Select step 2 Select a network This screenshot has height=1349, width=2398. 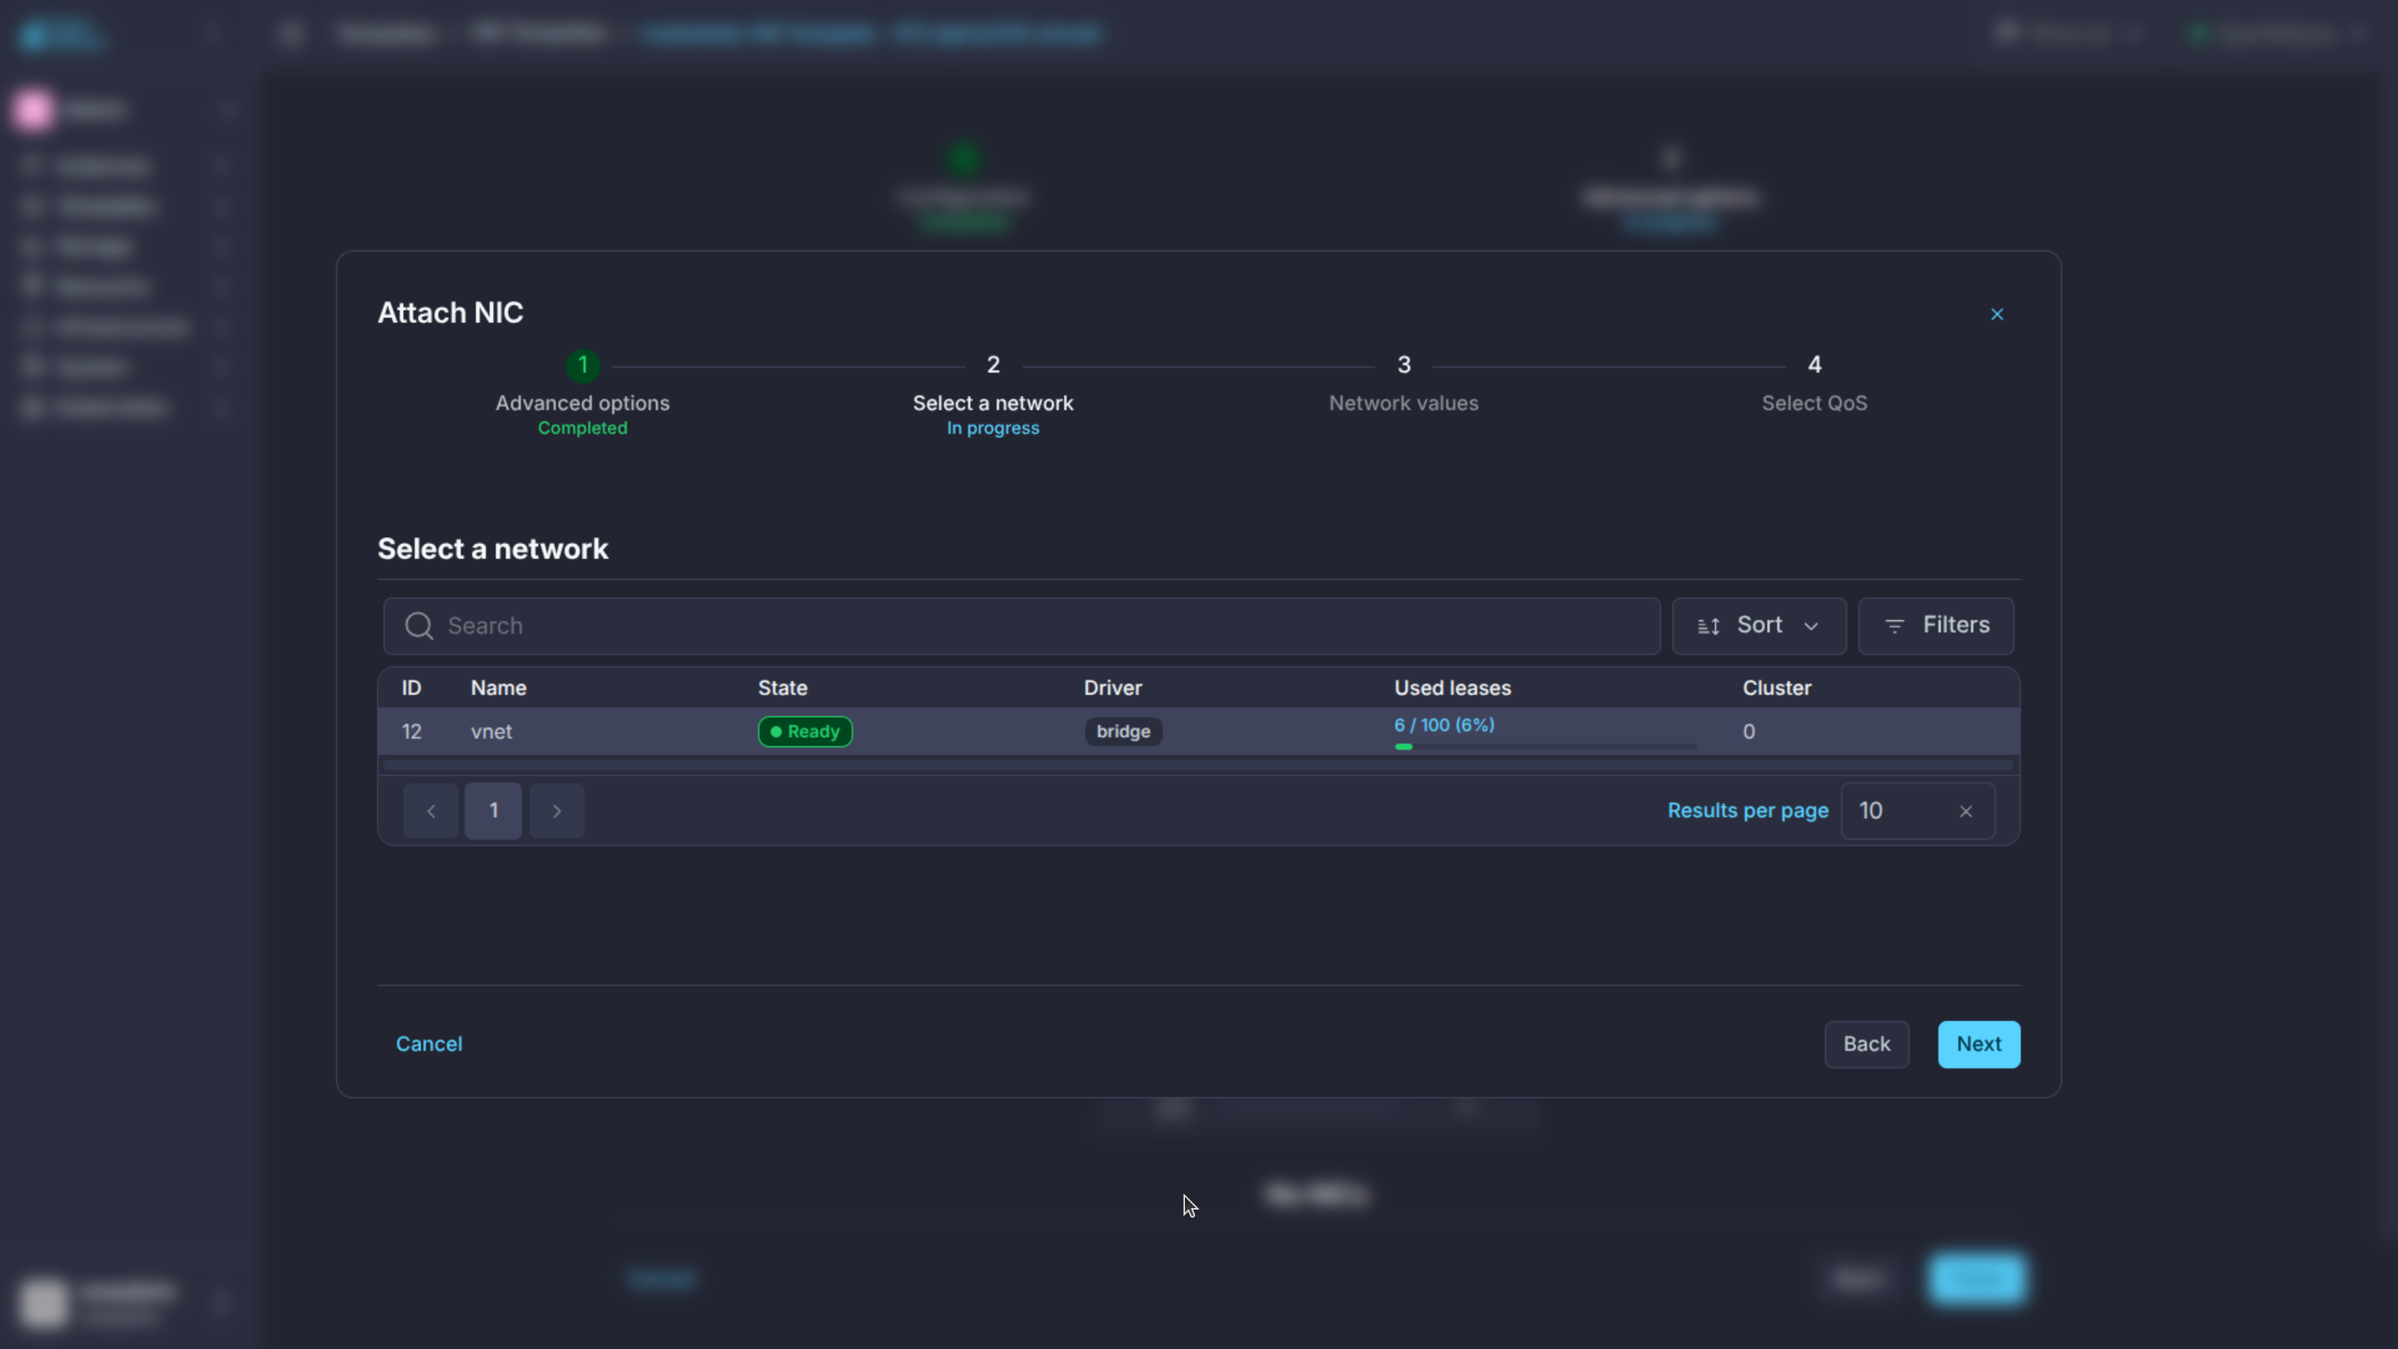(993, 395)
